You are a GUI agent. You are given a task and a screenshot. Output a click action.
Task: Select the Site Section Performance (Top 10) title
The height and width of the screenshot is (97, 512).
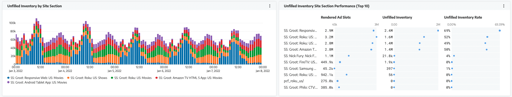tap(327, 6)
